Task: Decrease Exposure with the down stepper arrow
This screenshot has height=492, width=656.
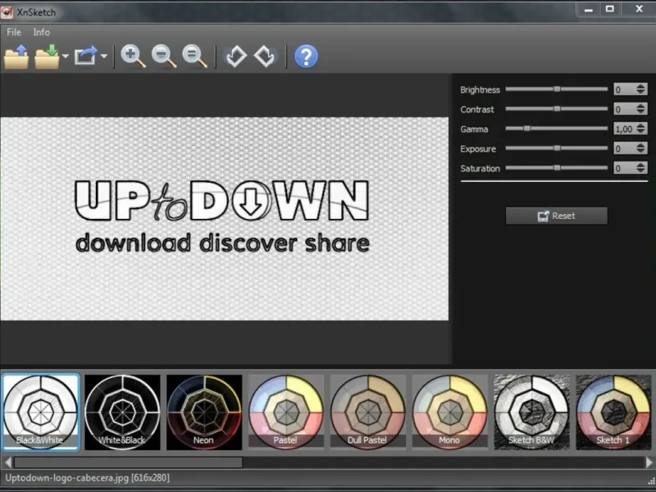Action: (641, 151)
